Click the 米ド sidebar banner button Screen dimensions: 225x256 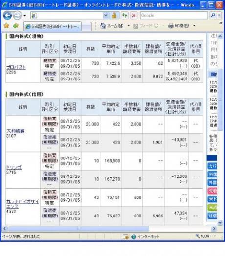tap(212, 199)
